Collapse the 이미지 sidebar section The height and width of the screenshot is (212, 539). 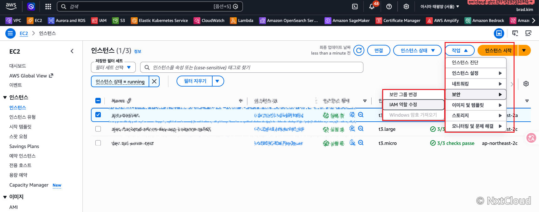pos(5,197)
